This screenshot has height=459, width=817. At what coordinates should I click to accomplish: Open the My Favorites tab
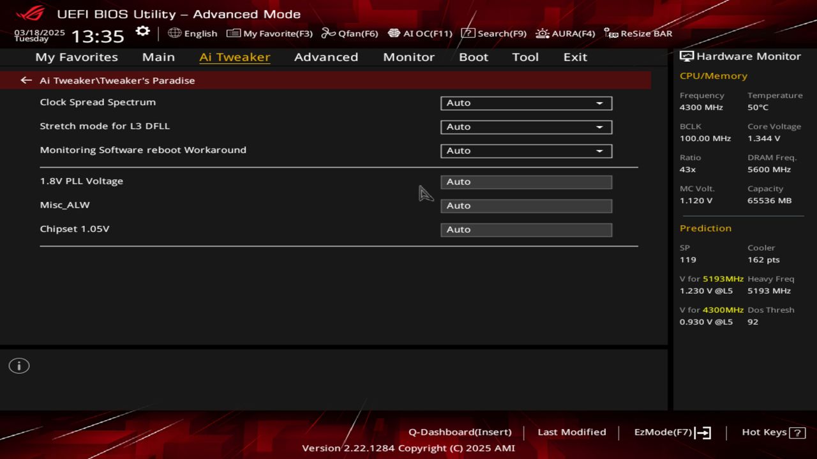click(x=77, y=57)
